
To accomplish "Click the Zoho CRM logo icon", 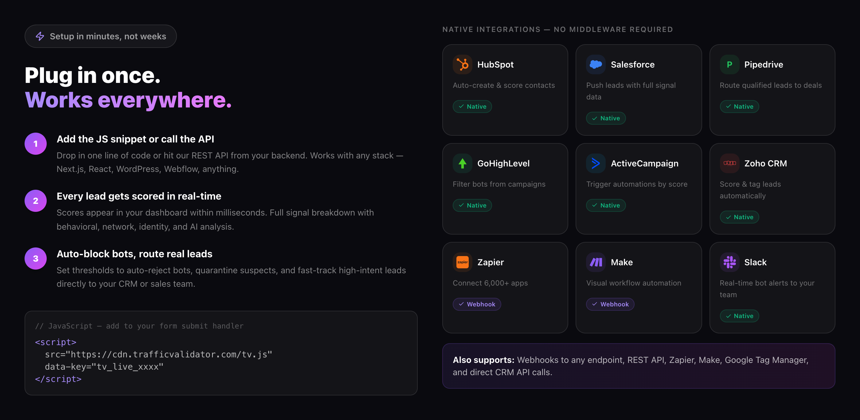I will (x=729, y=163).
